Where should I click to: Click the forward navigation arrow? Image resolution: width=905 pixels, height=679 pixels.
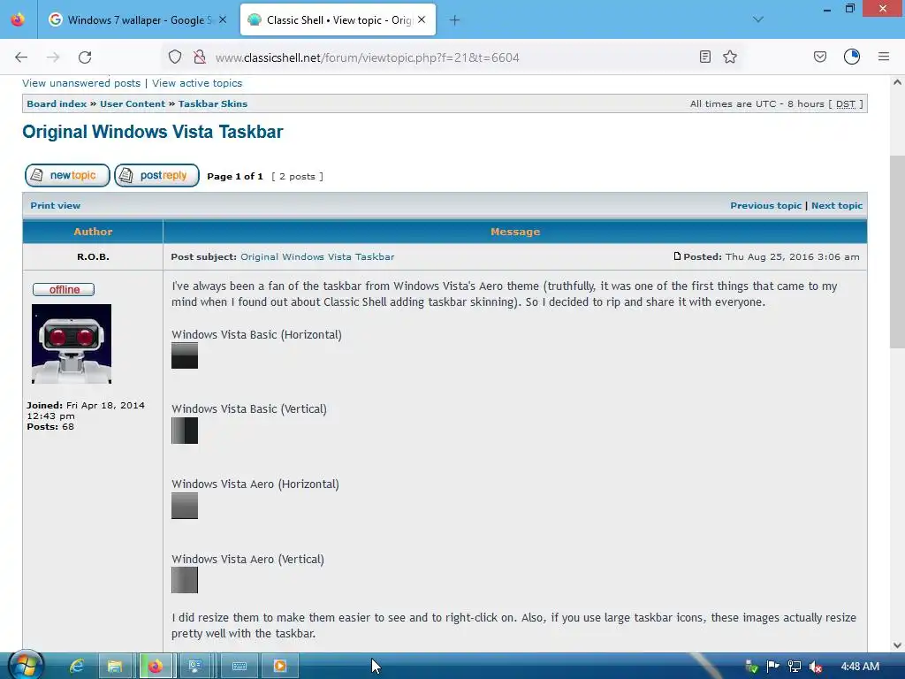[x=53, y=57]
